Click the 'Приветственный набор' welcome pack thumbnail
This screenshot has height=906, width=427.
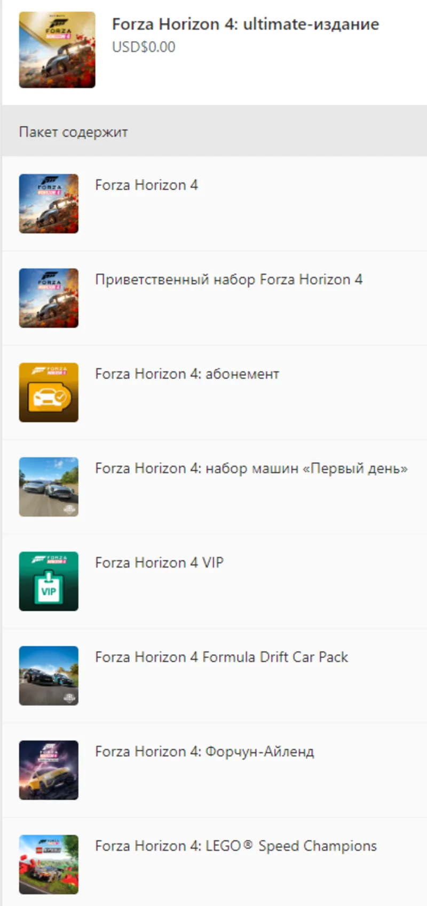[49, 298]
